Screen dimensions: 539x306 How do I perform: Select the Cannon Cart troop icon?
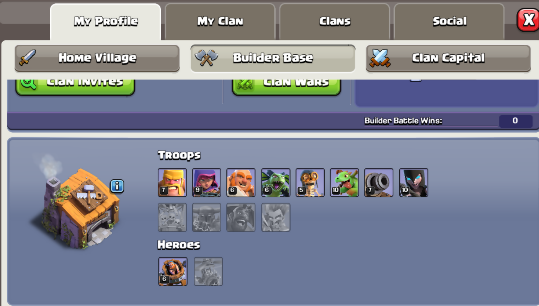(379, 182)
